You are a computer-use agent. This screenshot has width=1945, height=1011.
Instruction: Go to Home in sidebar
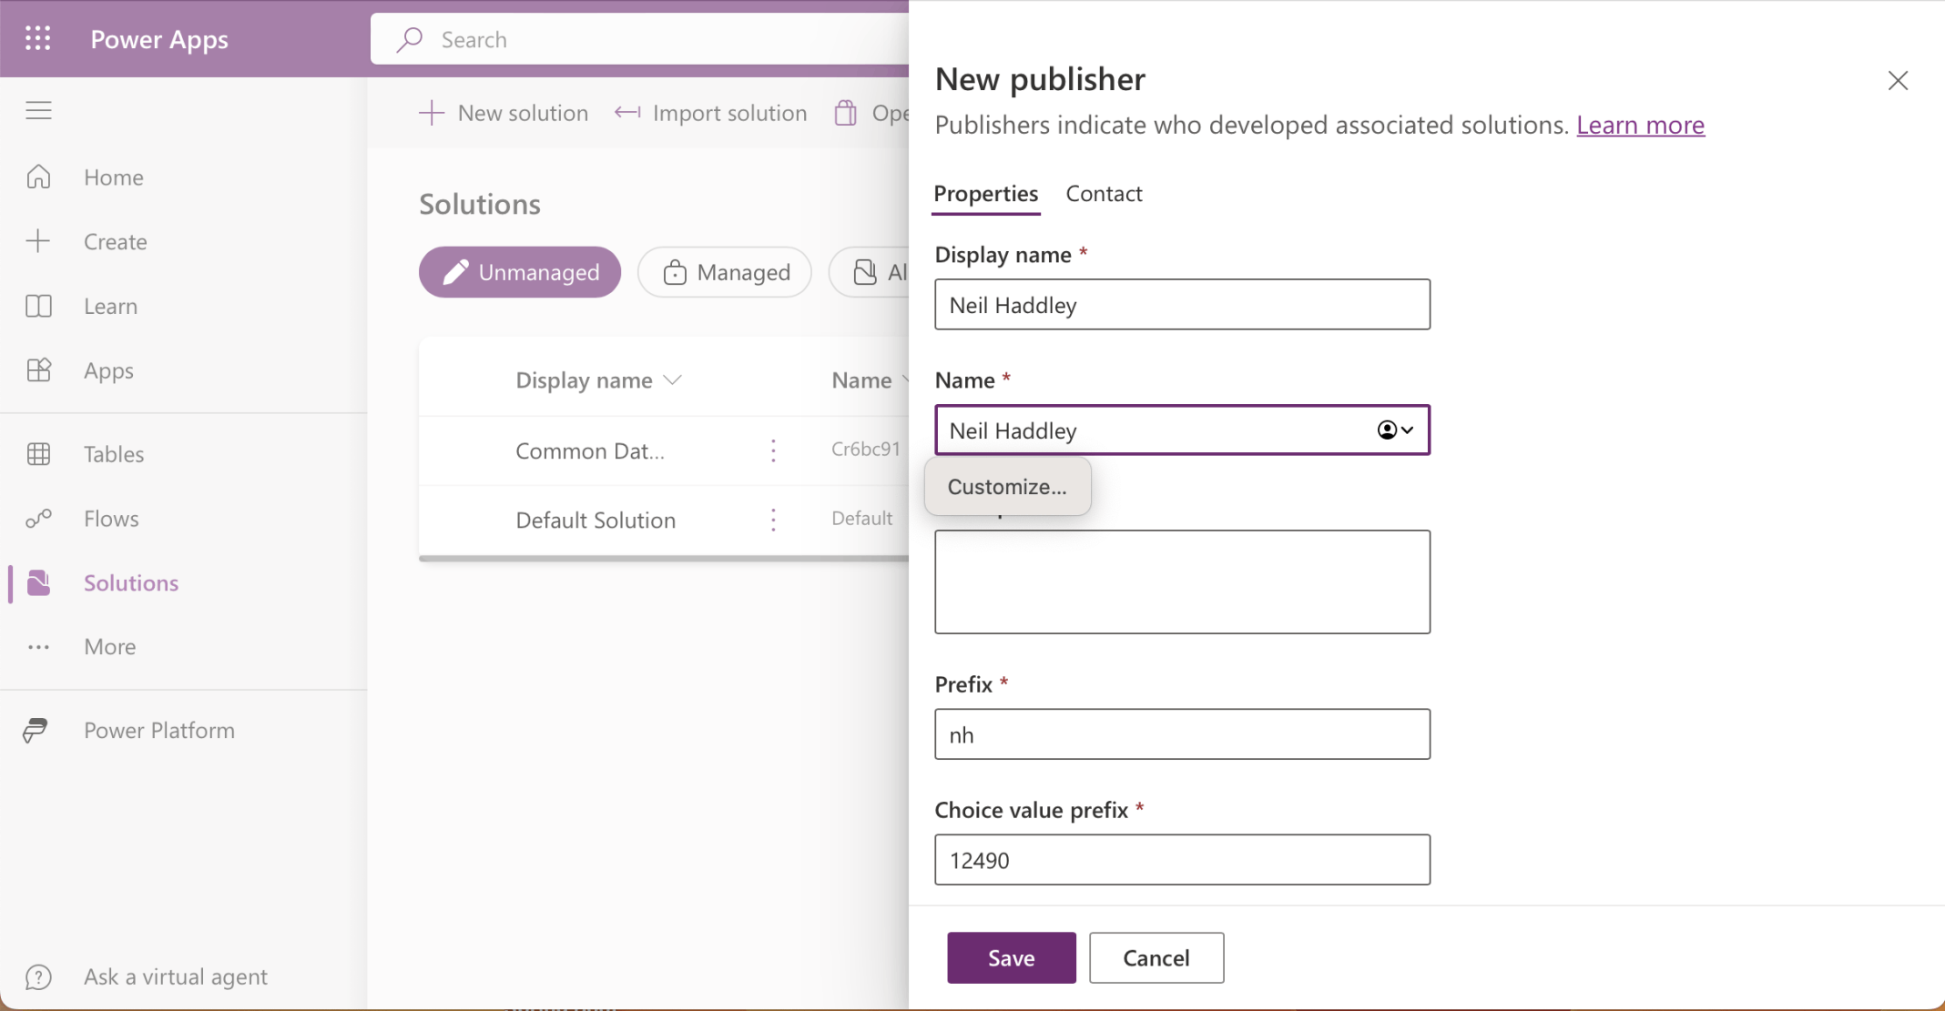click(x=113, y=177)
